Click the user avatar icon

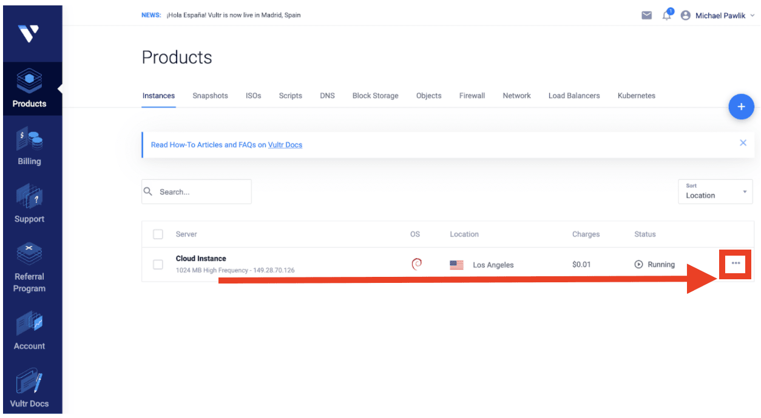[686, 15]
